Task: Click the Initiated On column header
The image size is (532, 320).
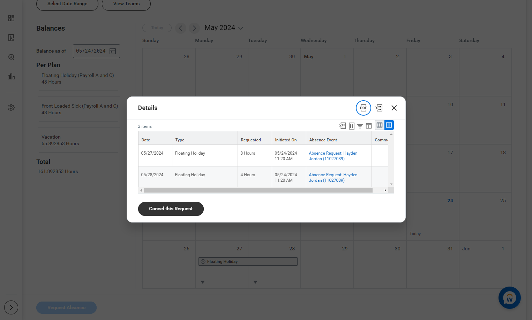Action: click(x=289, y=138)
